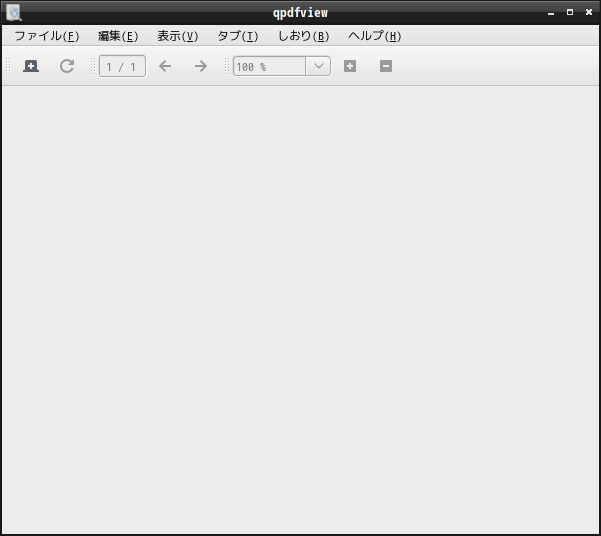The width and height of the screenshot is (601, 536).
Task: Go to next page arrow
Action: [x=201, y=66]
